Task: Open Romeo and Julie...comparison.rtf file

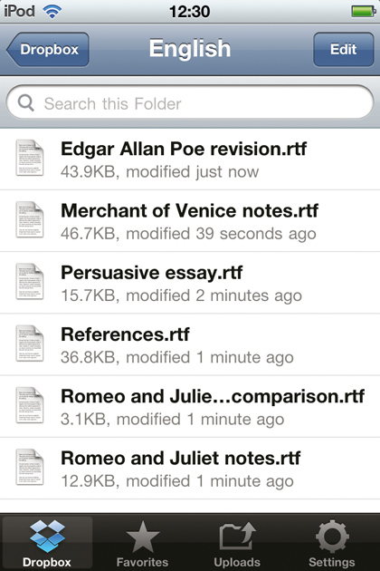Action: [190, 407]
